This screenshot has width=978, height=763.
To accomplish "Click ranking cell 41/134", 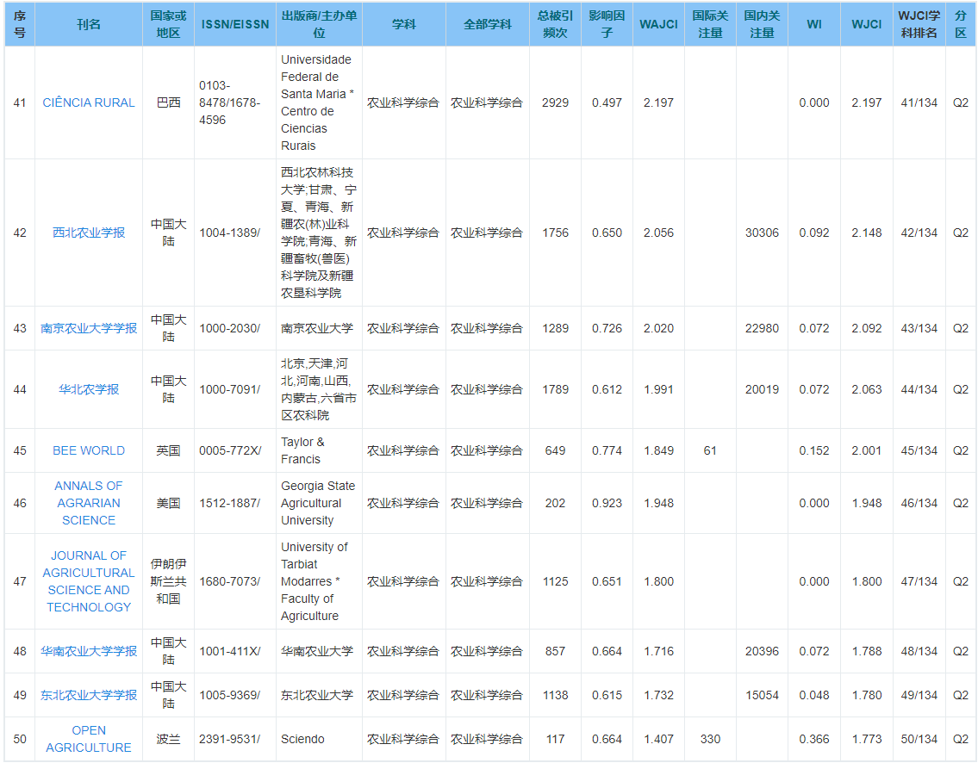I will point(919,102).
